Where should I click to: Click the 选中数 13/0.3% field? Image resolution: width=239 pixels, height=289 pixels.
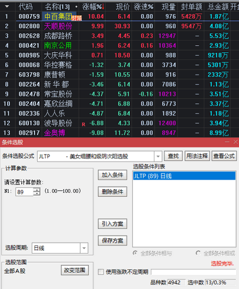point(220,283)
